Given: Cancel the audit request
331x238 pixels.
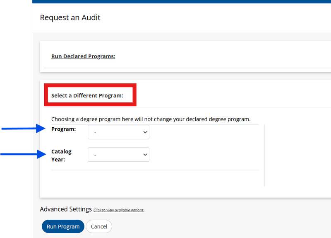Looking at the screenshot, I should click(99, 226).
